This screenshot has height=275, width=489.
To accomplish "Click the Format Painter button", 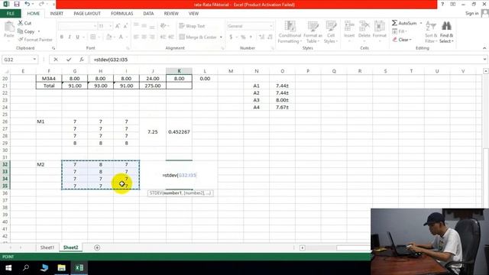I will [x=35, y=40].
